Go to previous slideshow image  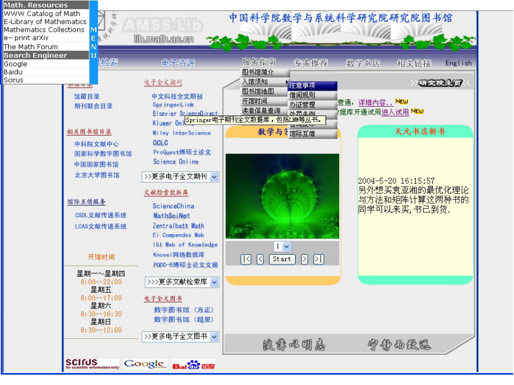click(x=260, y=260)
